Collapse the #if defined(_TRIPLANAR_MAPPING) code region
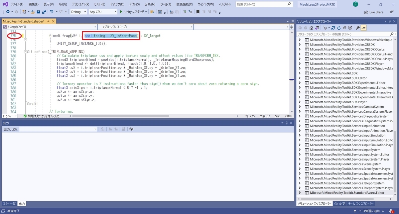This screenshot has width=399, height=214. pos(26,52)
